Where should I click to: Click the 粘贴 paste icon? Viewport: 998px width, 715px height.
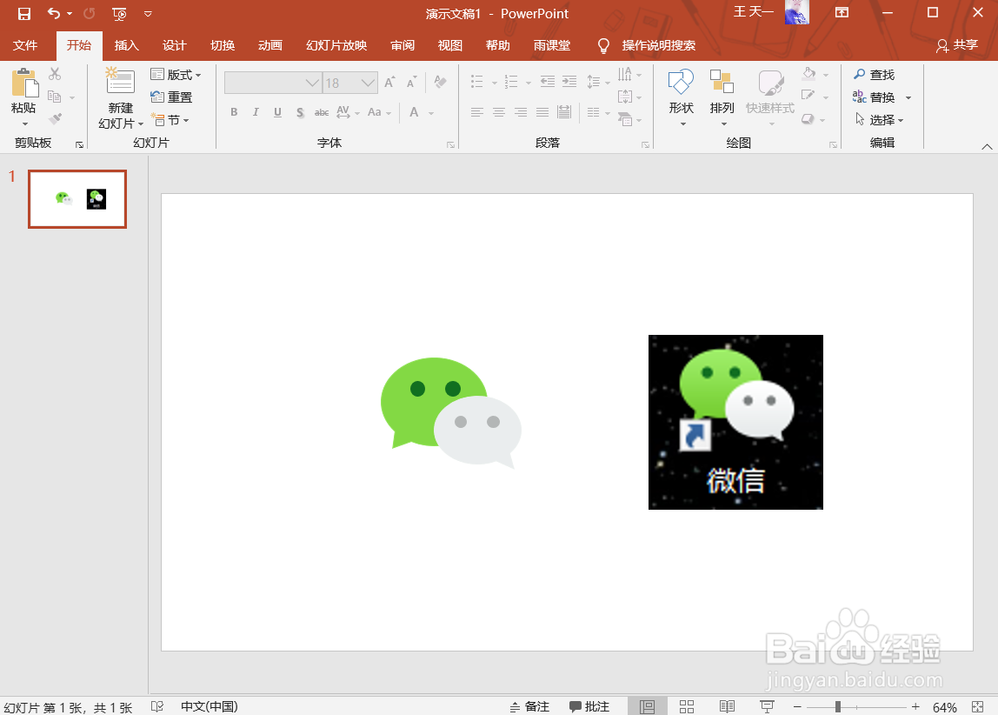24,83
